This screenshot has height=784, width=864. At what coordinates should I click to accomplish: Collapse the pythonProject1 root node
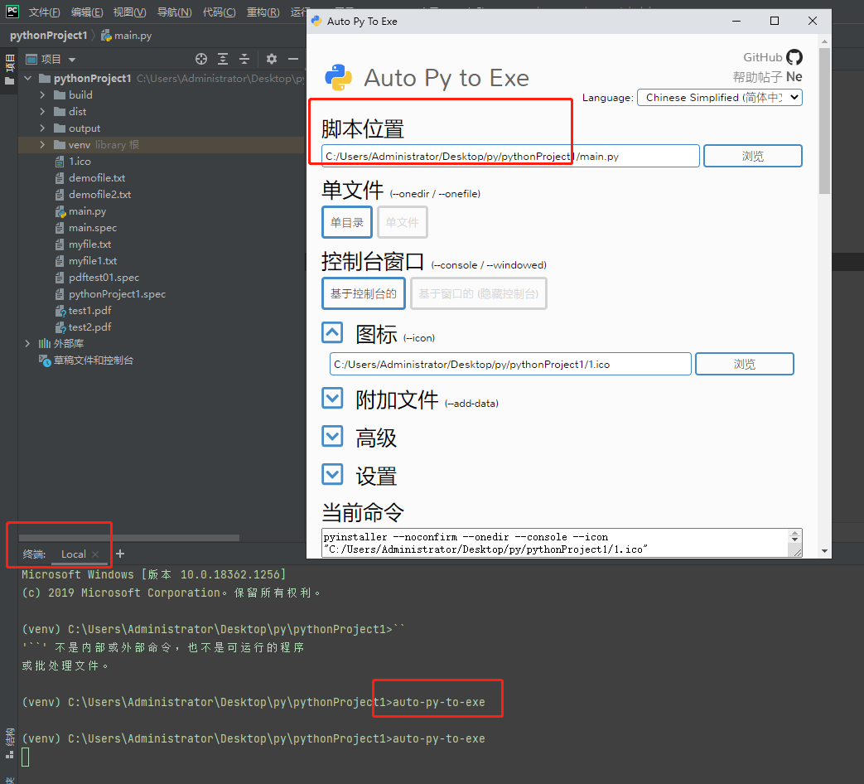(27, 78)
